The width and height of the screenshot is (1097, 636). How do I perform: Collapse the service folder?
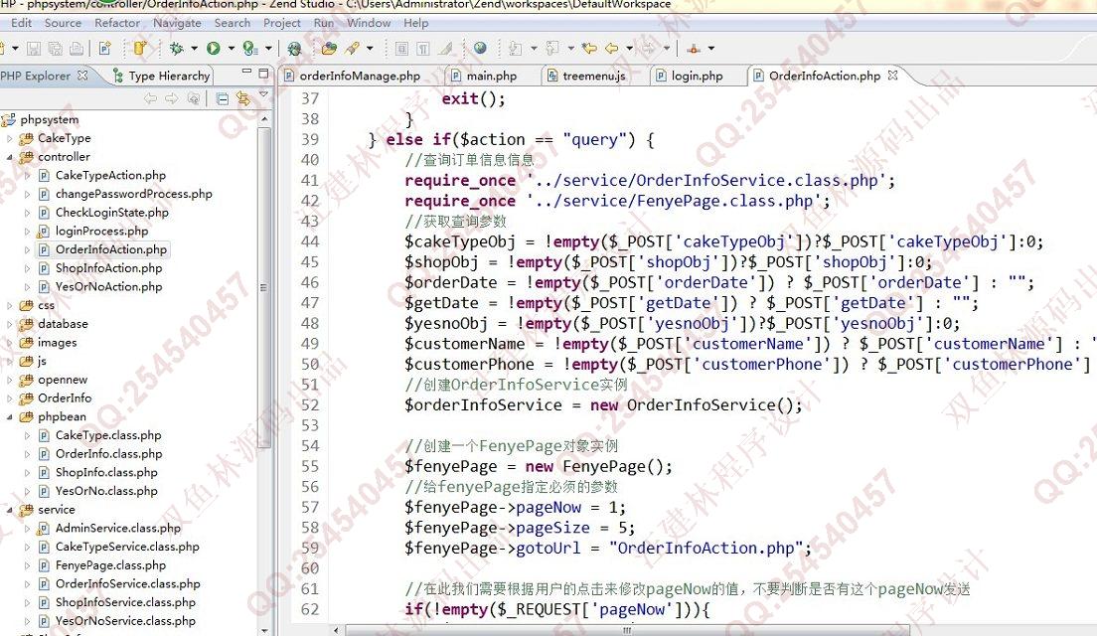tap(10, 510)
